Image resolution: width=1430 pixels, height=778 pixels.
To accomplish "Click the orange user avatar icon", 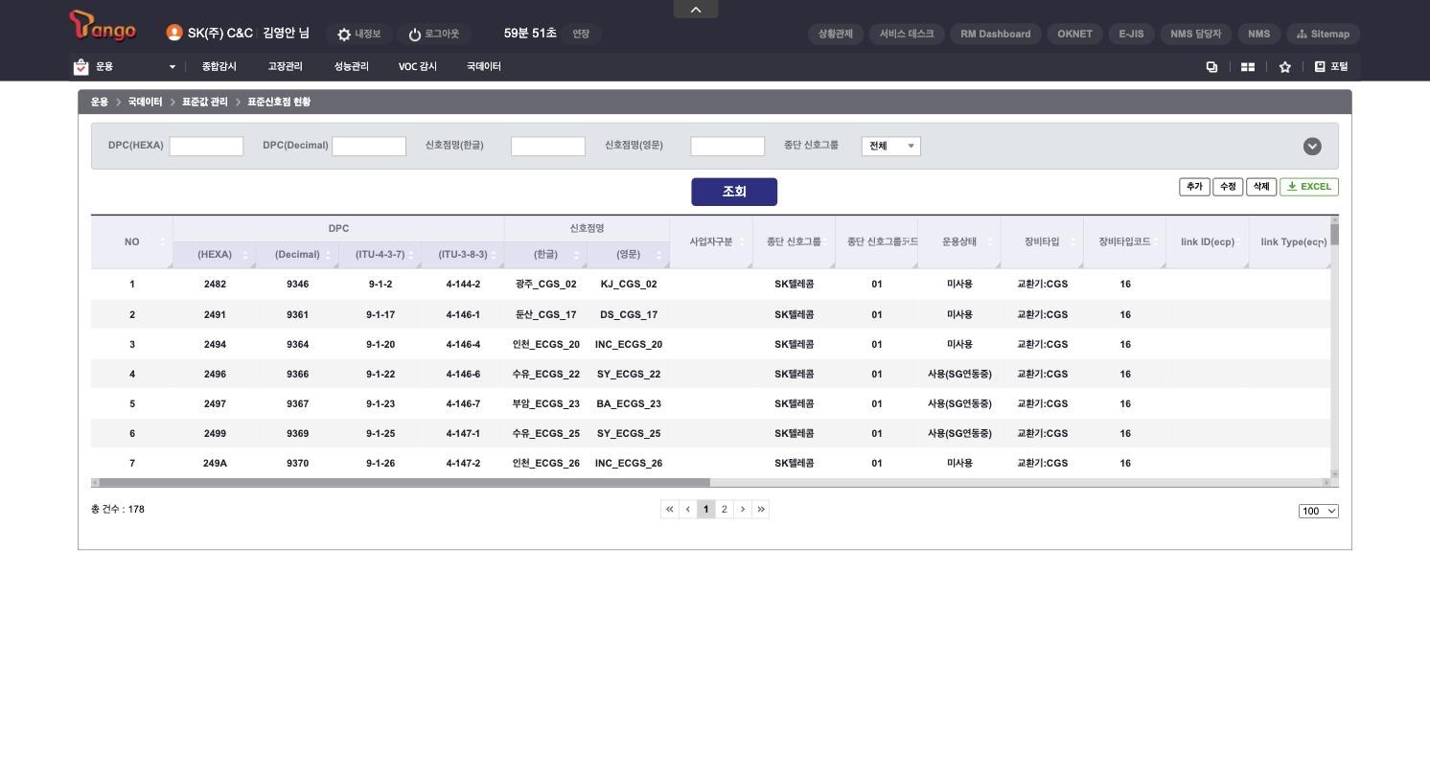I will [x=174, y=33].
